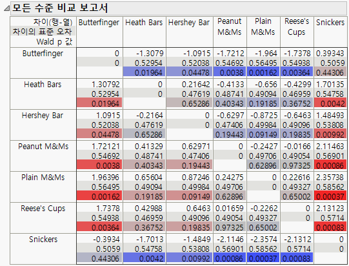
Task: Click the difference value 0.24275
Action: point(230,178)
